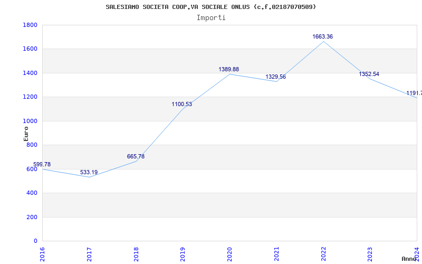Click the 1800 value on the Euro axis

click(x=30, y=25)
